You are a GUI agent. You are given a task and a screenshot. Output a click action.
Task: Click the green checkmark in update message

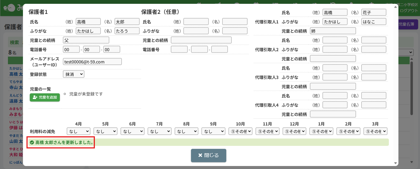pos(32,142)
